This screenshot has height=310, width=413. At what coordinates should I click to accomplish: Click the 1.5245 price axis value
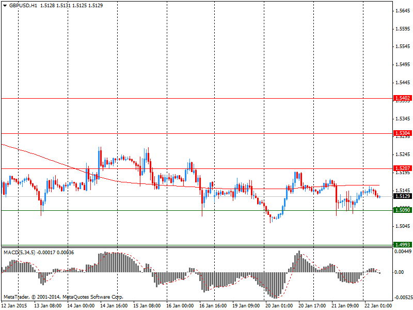pos(403,154)
